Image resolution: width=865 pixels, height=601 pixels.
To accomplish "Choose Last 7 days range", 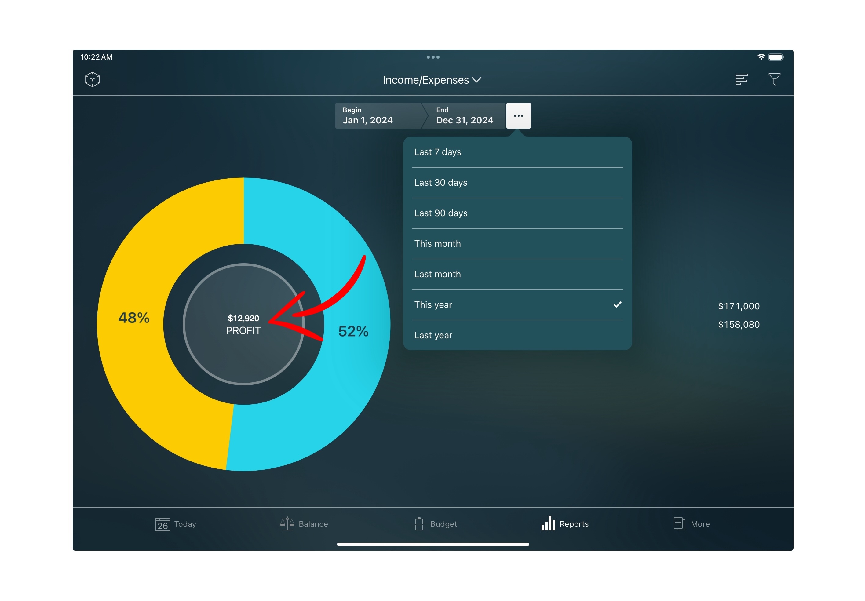I will tap(517, 152).
